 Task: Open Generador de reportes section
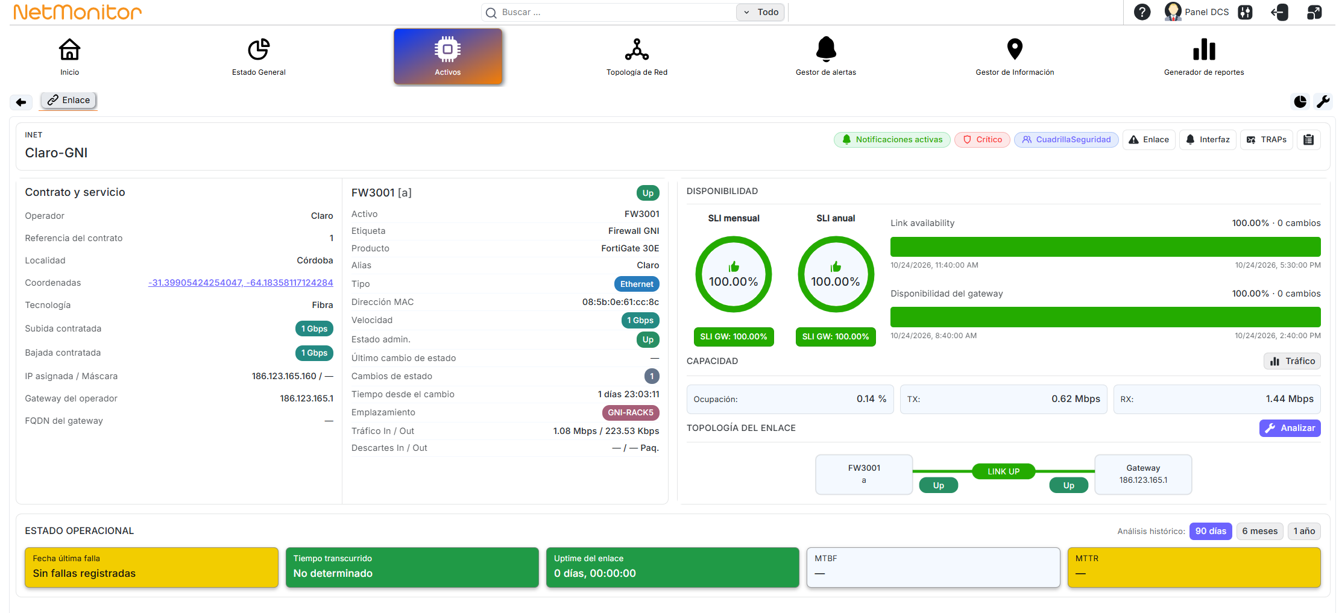[x=1204, y=56]
